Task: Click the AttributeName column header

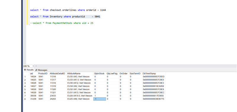Action: [x=80, y=73]
